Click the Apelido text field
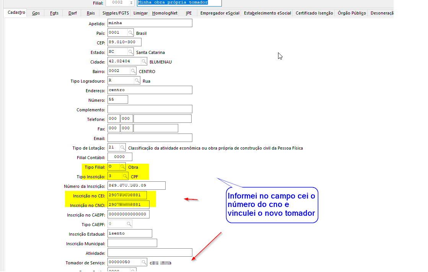 click(x=150, y=23)
